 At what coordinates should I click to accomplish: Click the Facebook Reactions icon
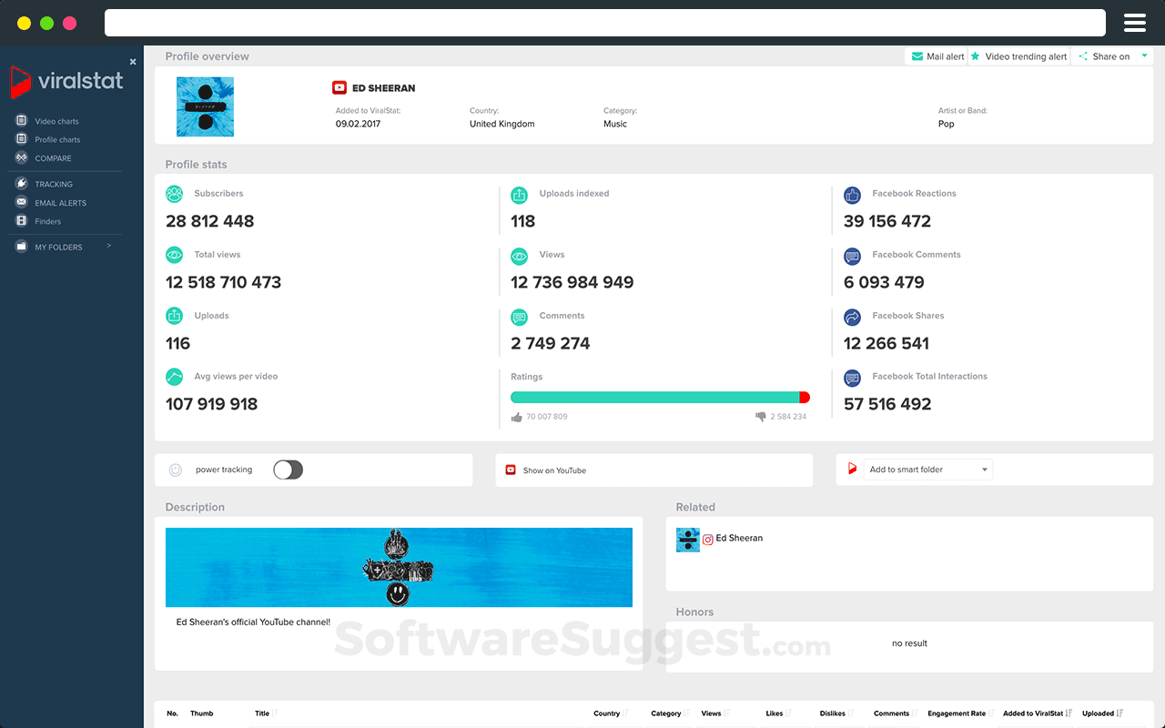point(852,195)
